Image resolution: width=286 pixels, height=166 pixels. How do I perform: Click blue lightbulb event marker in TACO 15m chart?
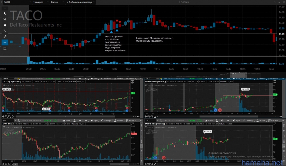pos(215,110)
